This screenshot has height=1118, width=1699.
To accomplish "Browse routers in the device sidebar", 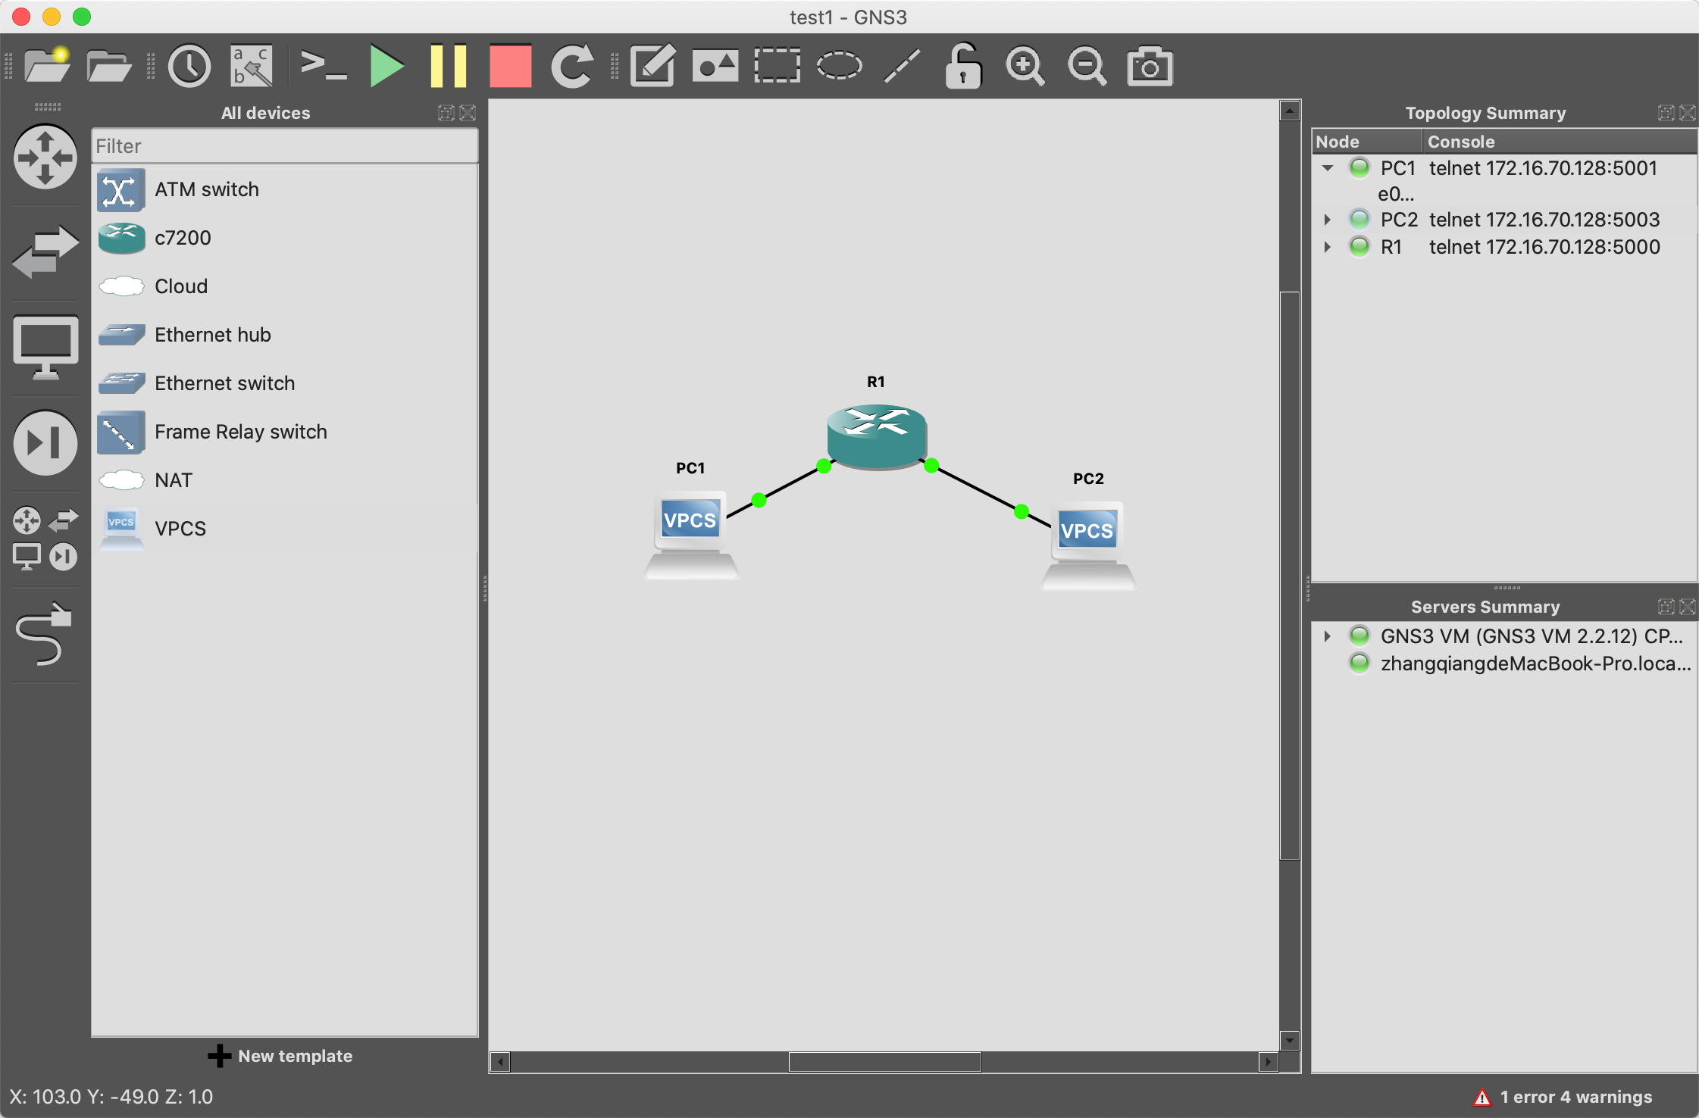I will coord(45,158).
